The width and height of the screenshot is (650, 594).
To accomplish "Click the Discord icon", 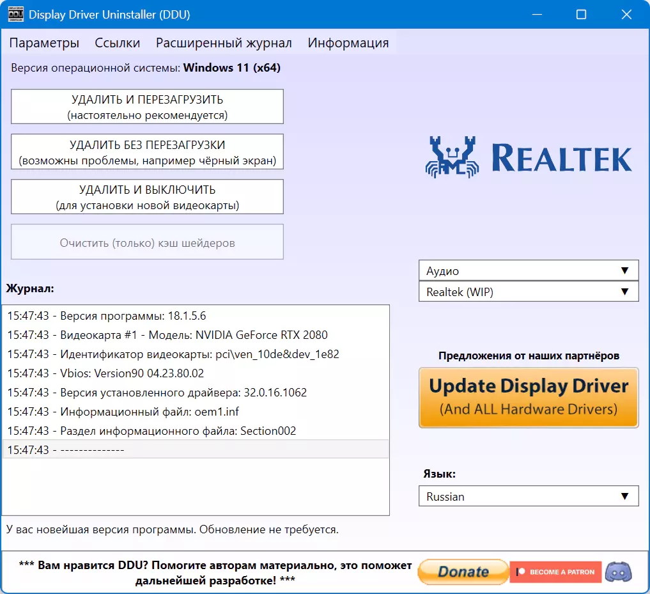I will click(619, 572).
